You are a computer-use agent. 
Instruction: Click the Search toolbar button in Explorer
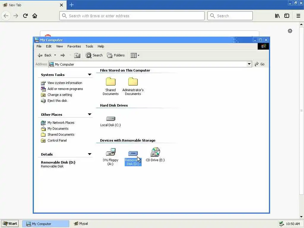[x=94, y=55]
